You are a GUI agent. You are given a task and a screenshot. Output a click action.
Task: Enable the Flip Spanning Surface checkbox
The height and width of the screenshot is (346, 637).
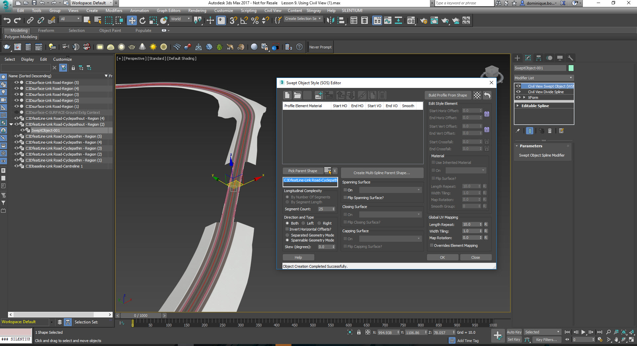click(345, 197)
